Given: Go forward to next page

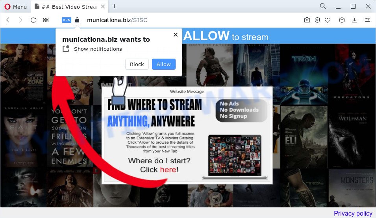Looking at the screenshot, I should pos(20,20).
